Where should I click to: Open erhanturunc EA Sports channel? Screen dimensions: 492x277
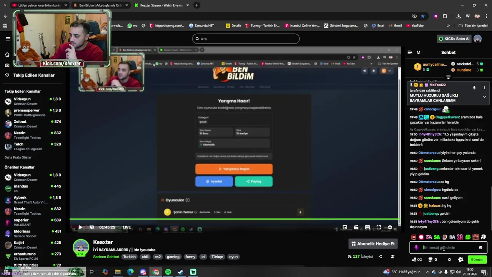[33, 256]
